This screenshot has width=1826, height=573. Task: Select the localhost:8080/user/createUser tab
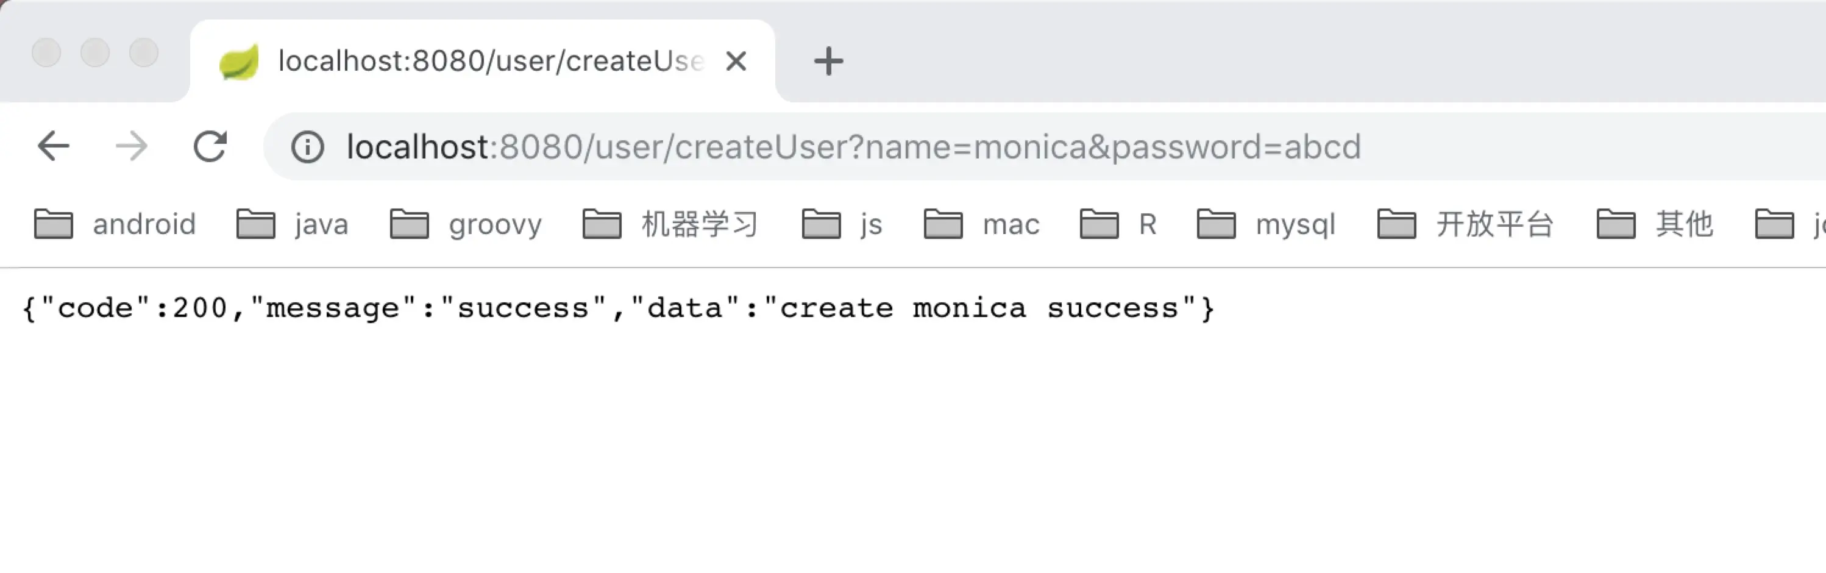489,61
